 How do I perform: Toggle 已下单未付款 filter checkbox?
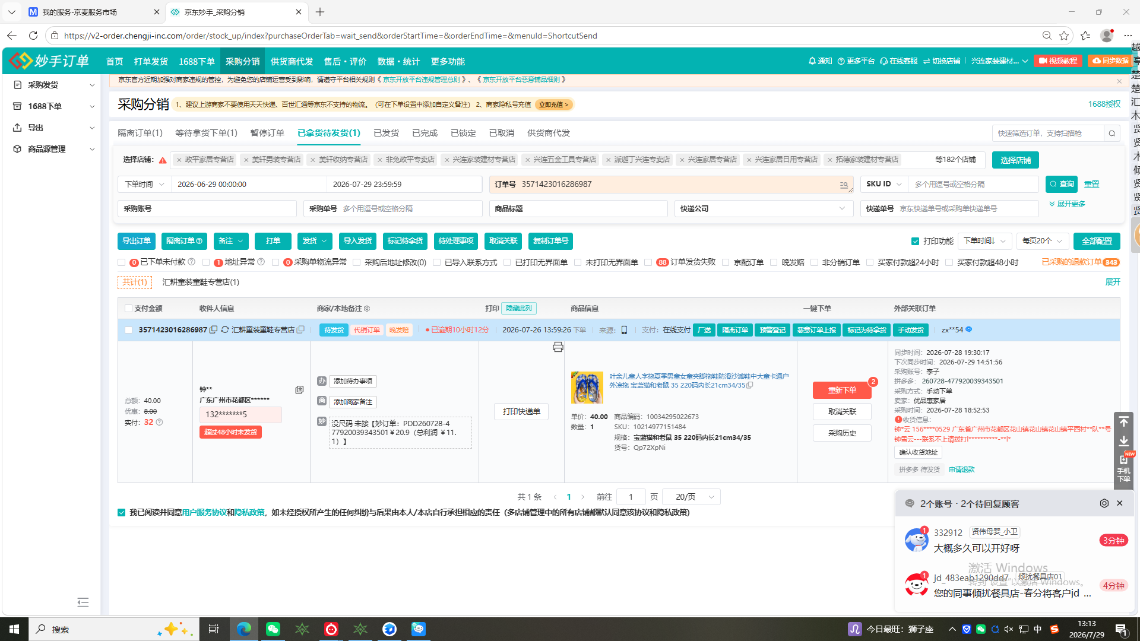pyautogui.click(x=122, y=262)
